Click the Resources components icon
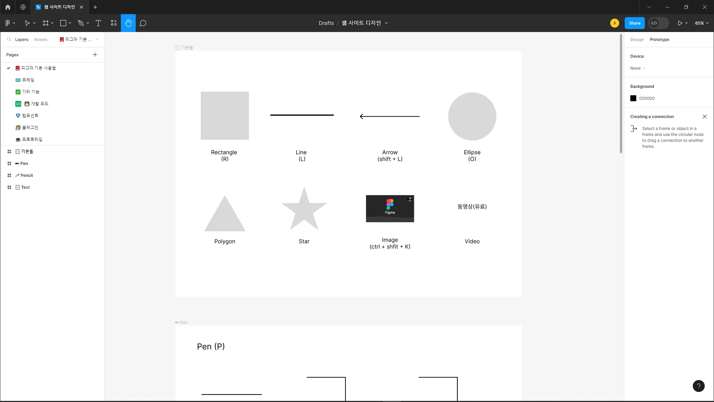The height and width of the screenshot is (402, 714). pos(113,23)
